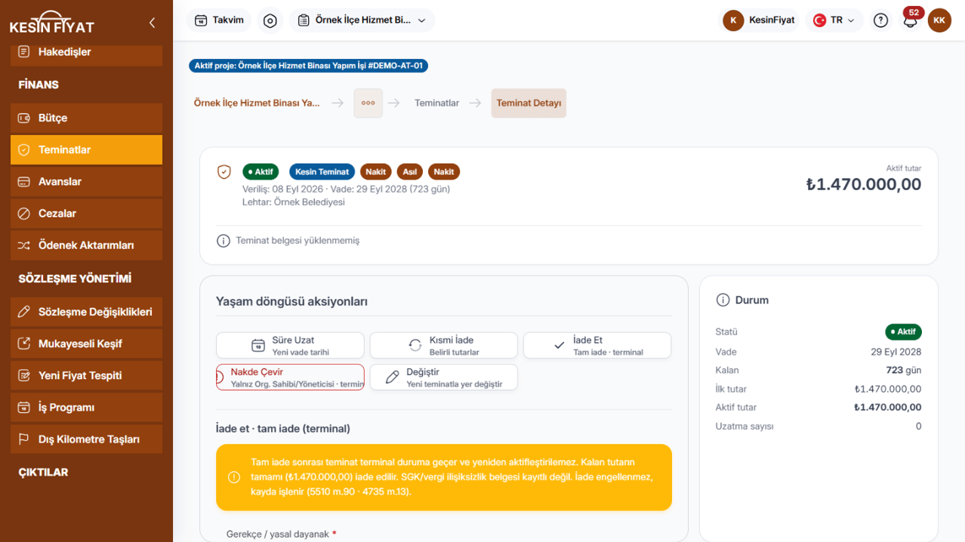Viewport: 965px width, 542px height.
Task: Click the help question mark icon
Action: (x=880, y=20)
